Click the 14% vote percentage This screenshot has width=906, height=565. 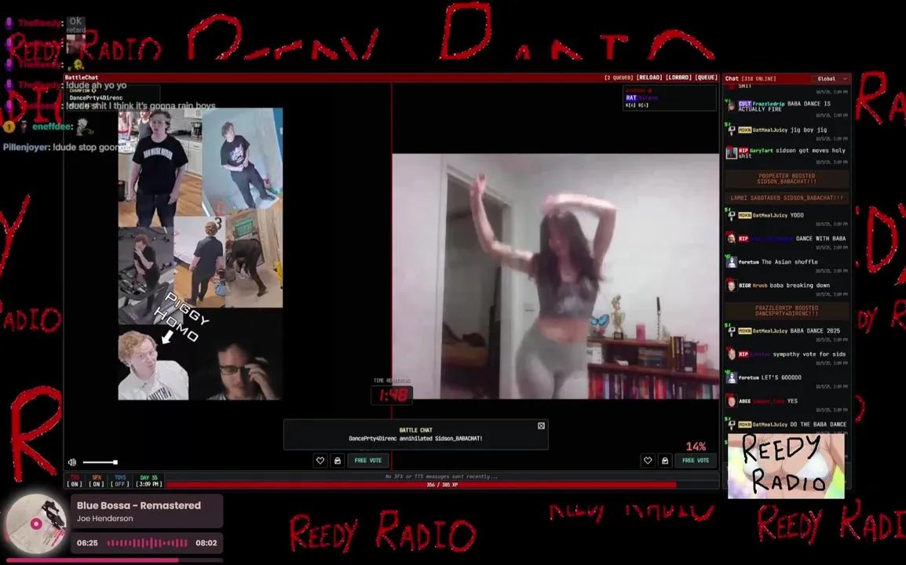pyautogui.click(x=696, y=447)
